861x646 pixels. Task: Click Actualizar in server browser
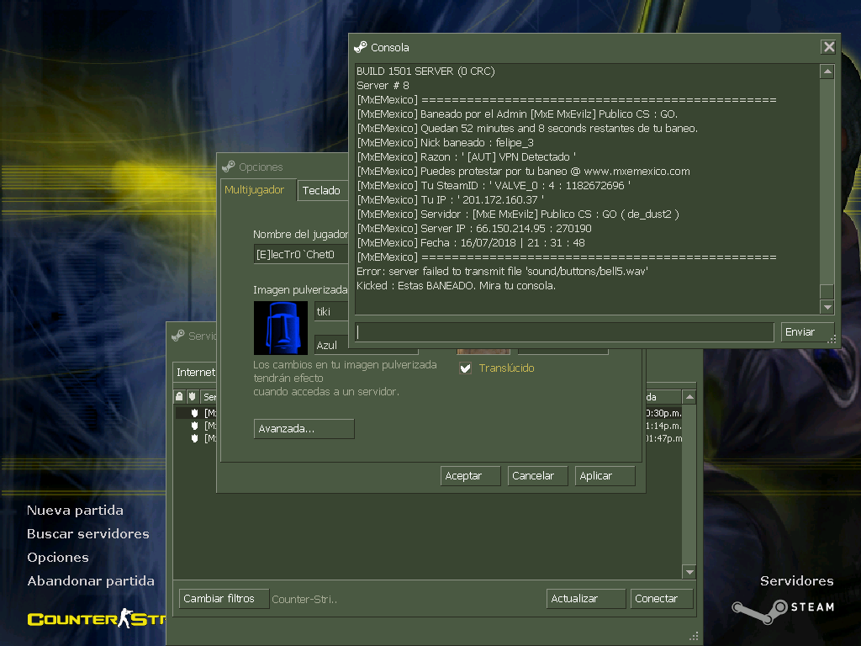(x=586, y=598)
